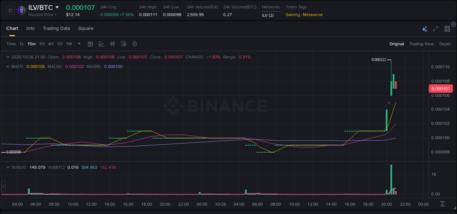Collapse the OHLC data row chevron
The width and height of the screenshot is (457, 214).
7,57
